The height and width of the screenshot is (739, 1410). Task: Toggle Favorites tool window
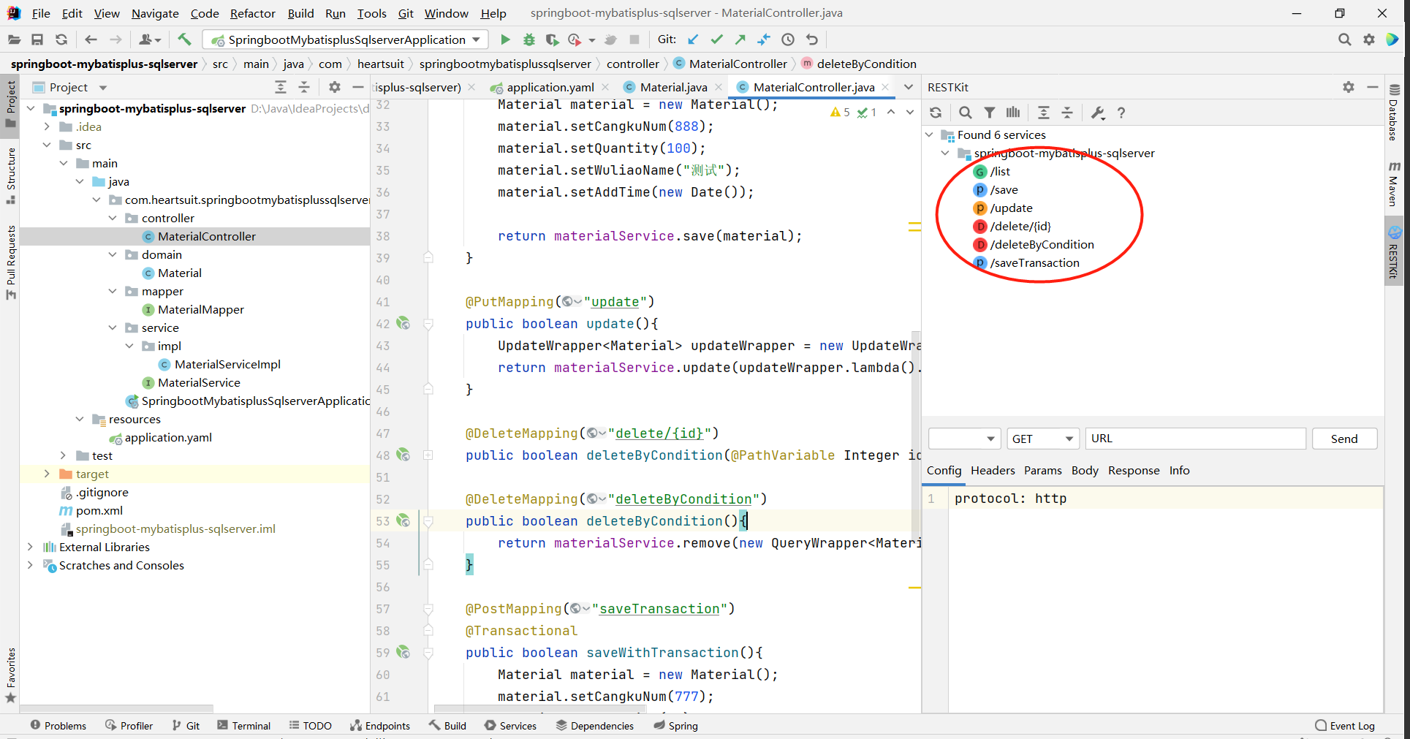point(10,675)
